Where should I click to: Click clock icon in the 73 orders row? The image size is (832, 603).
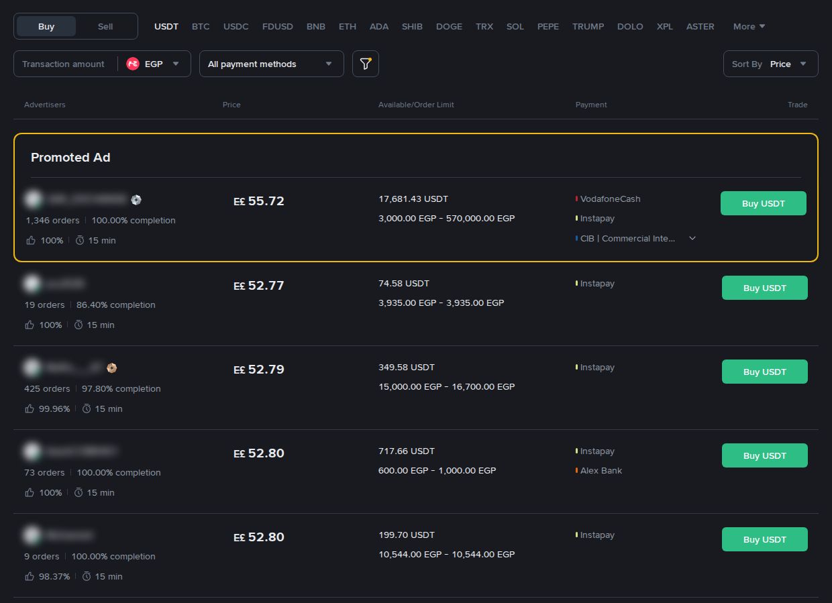coord(79,492)
